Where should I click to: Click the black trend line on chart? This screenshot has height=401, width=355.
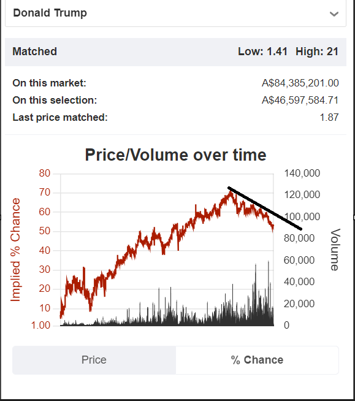[265, 208]
